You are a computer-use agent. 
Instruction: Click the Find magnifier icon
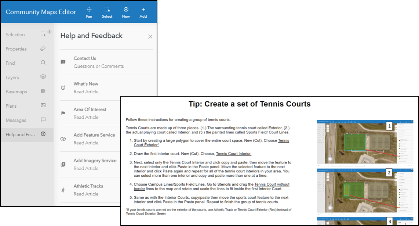coord(43,63)
